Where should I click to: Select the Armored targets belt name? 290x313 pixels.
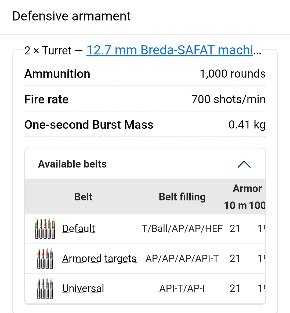coord(99,259)
